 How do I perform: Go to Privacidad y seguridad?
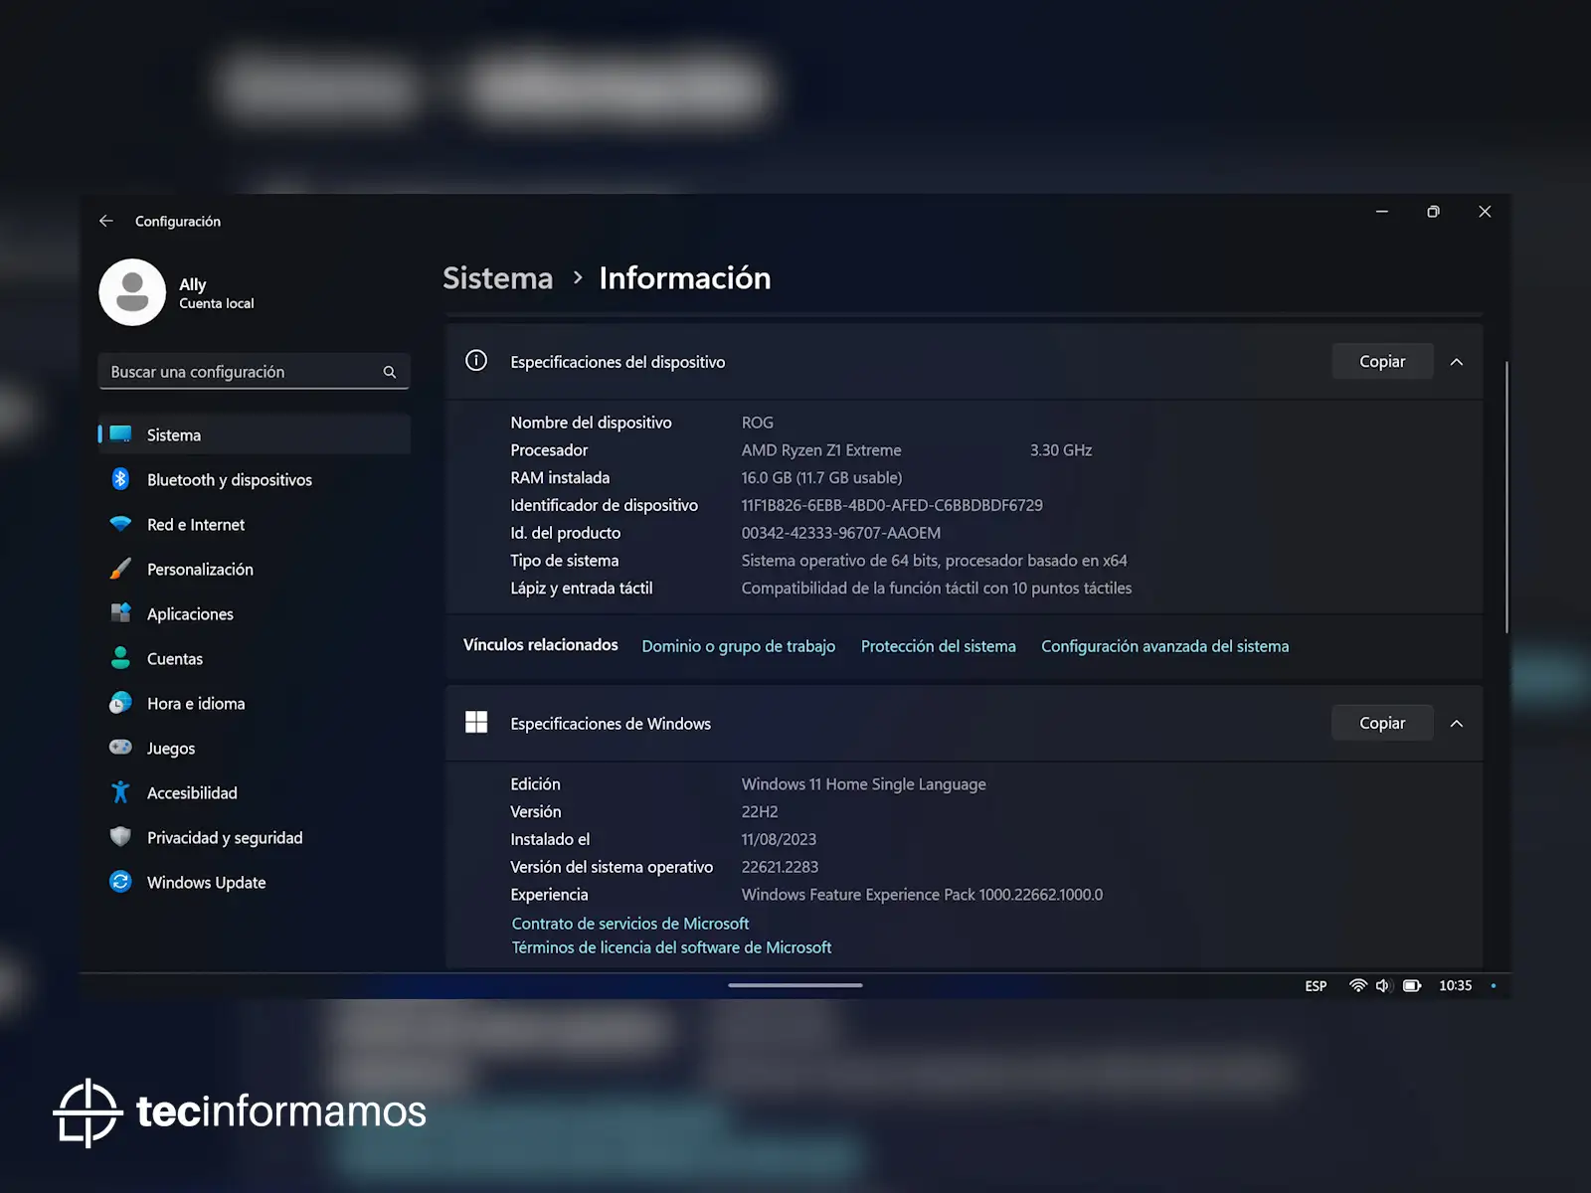tap(224, 838)
